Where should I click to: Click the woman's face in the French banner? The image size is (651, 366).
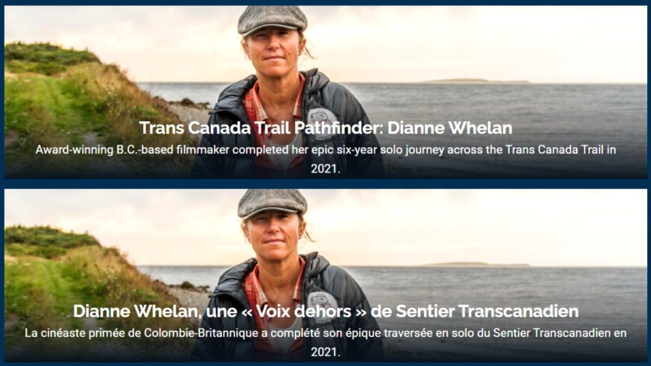coord(274,236)
